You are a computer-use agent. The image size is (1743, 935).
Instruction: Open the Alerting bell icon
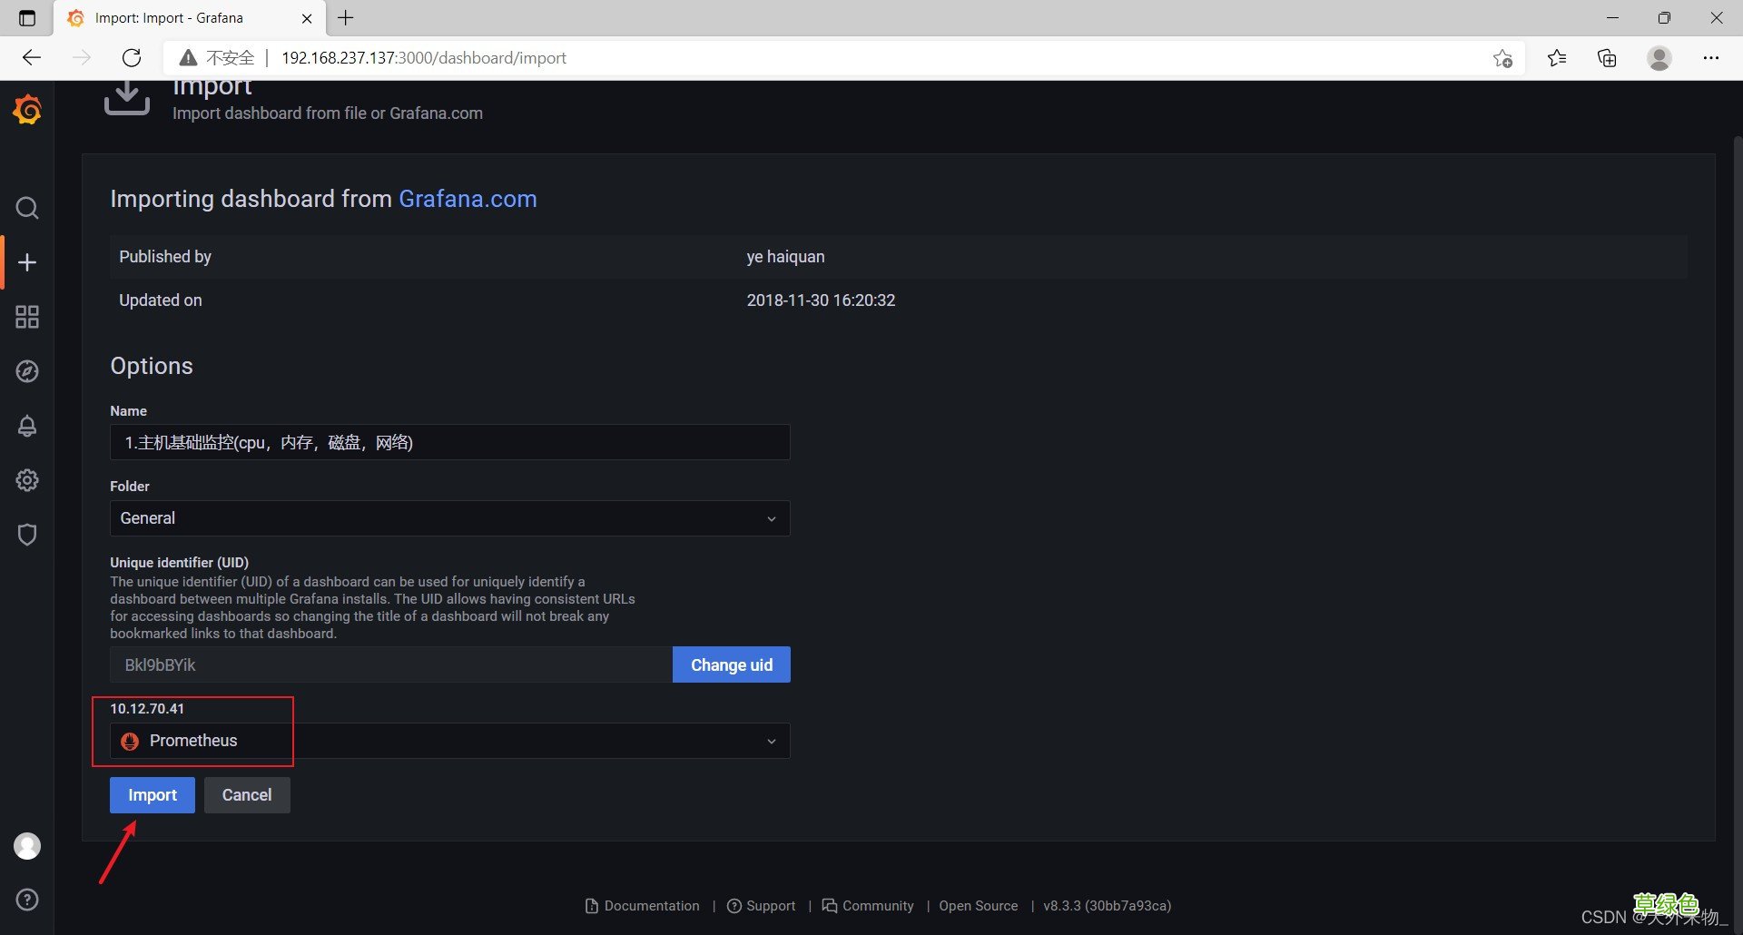click(x=27, y=426)
